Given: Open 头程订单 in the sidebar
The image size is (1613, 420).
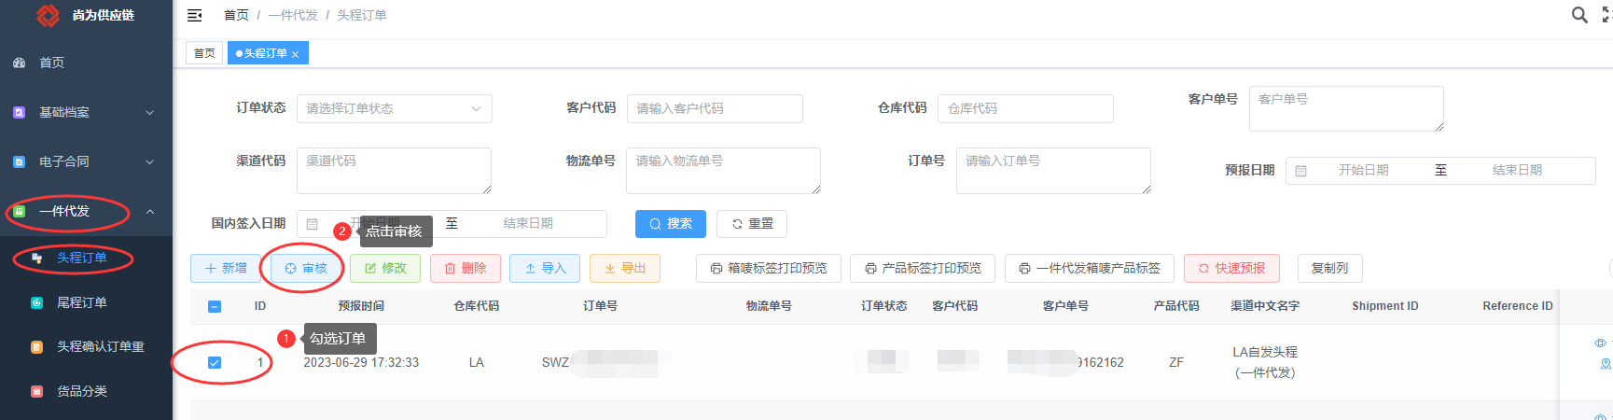Looking at the screenshot, I should [x=81, y=258].
